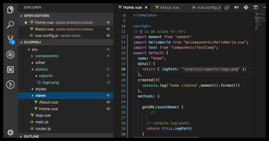This screenshot has height=141, width=269.
Task: Select Home.vue in open editors list
Action: 66,23
